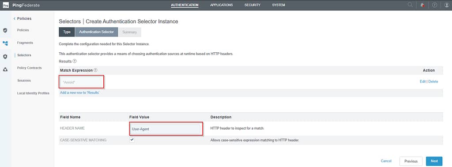Open the Applications top menu
Screen dimensions: 452x167
pyautogui.click(x=222, y=5)
